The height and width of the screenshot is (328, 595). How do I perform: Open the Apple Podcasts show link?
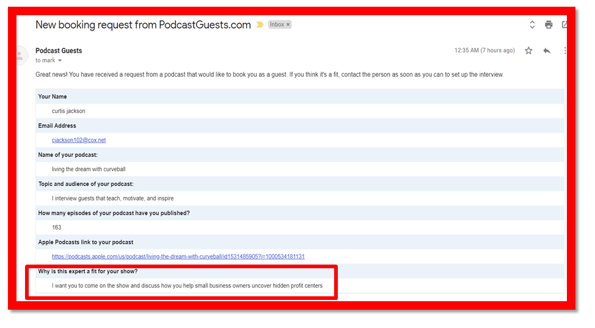pos(178,257)
